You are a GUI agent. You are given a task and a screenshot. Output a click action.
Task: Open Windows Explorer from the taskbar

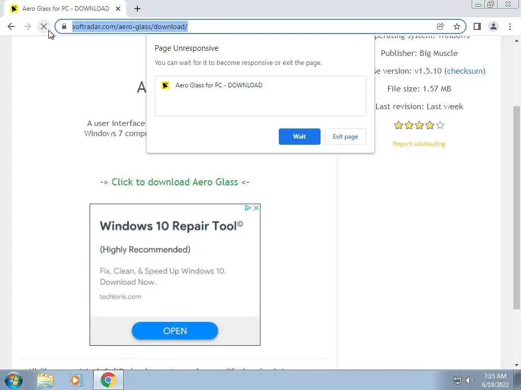click(45, 380)
